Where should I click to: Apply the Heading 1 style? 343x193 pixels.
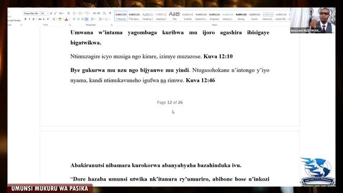(148, 16)
